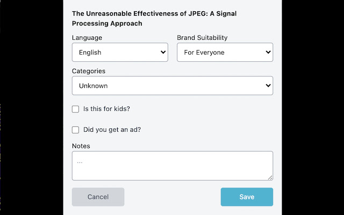Viewport: 344px width, 215px height.
Task: Click the Brand Suitability field label
Action: (x=206, y=38)
